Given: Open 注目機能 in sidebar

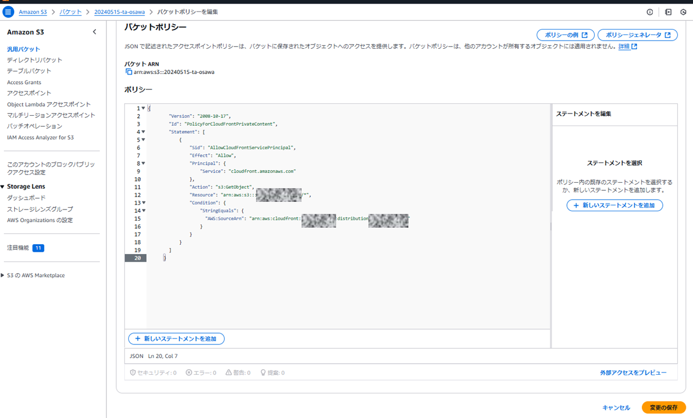Looking at the screenshot, I should 18,248.
